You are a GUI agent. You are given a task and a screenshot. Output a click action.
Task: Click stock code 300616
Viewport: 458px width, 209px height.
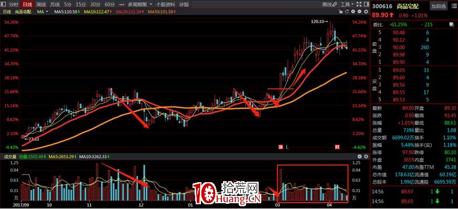[x=382, y=6]
